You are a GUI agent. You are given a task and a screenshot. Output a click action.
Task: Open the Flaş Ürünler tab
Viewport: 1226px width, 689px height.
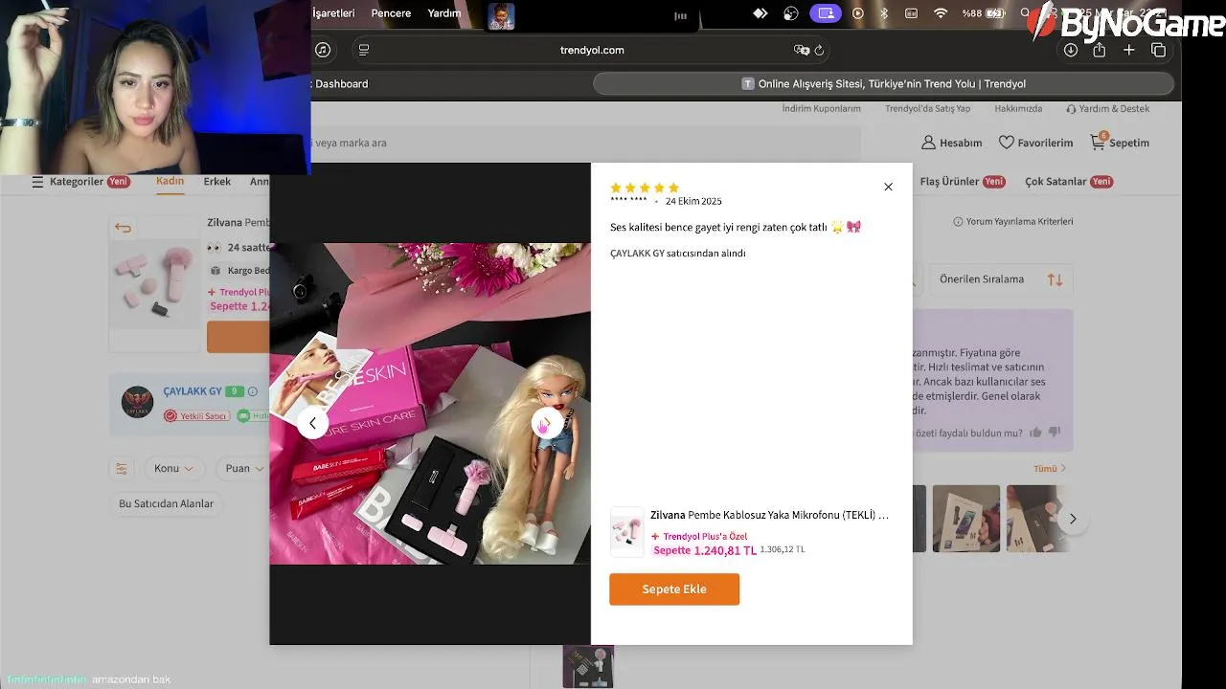coord(963,182)
